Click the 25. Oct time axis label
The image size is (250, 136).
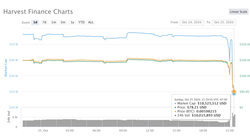[43, 131]
